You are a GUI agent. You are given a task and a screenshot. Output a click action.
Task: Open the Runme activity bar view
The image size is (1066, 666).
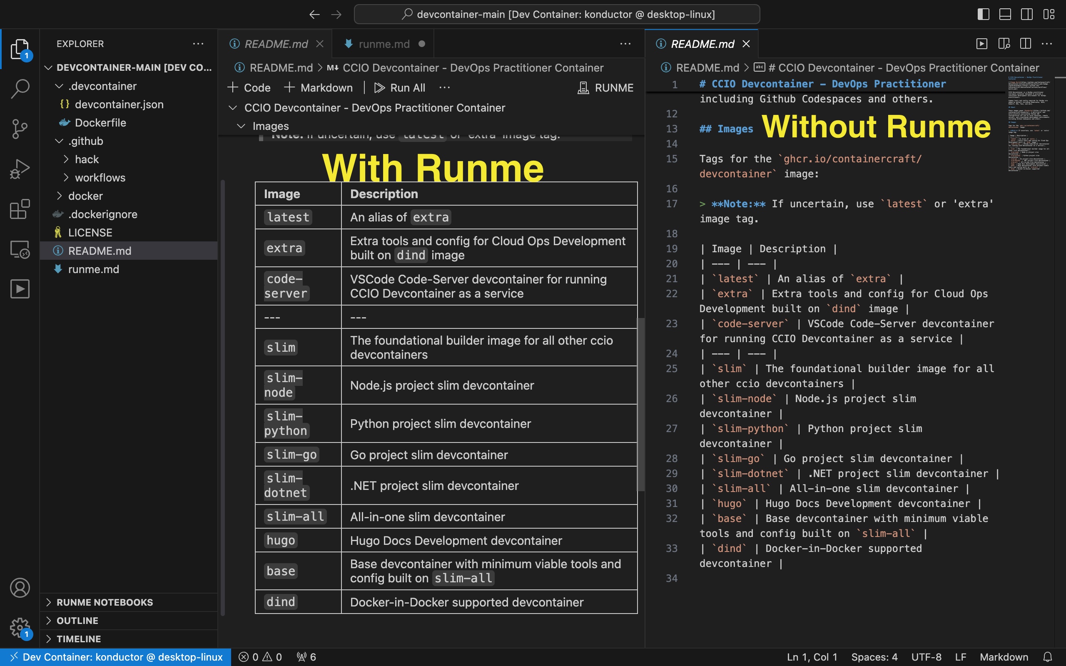[20, 289]
